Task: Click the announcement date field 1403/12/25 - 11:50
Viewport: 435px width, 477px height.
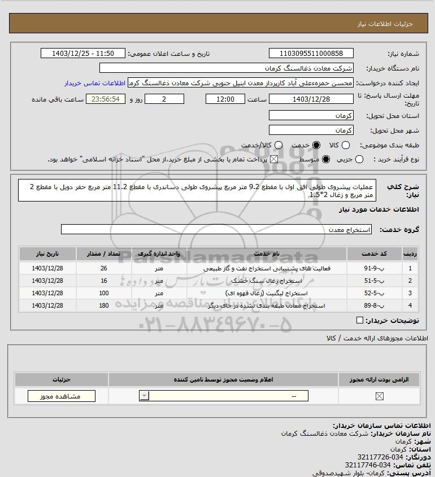Action: click(83, 53)
